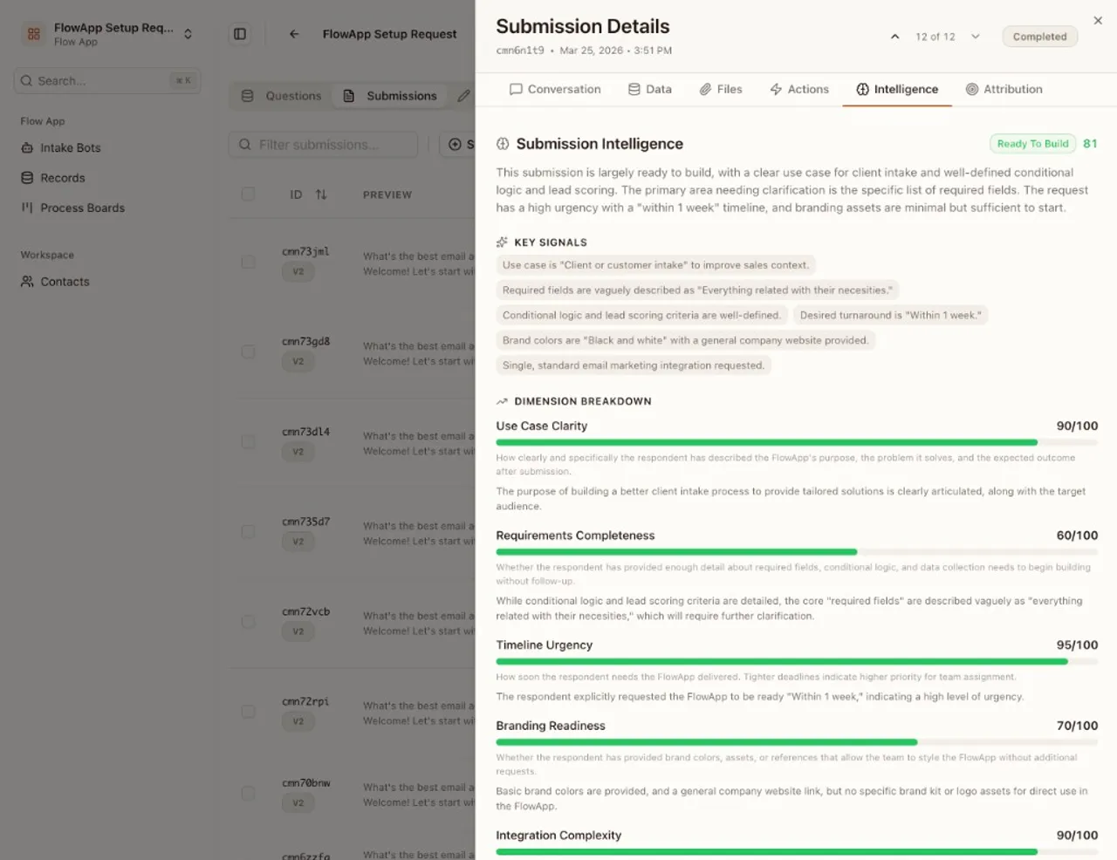Click the Completed status badge
Image resolution: width=1117 pixels, height=860 pixels.
tap(1039, 37)
